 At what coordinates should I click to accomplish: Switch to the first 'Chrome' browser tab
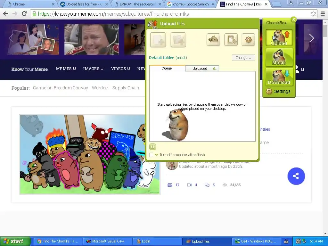tap(30, 4)
